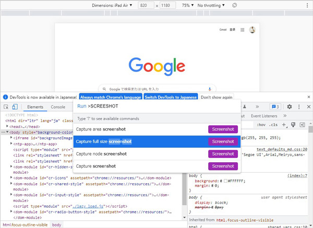Click the search magnifier icon in Google box
Image resolution: width=313 pixels, height=228 pixels.
[x=104, y=89]
